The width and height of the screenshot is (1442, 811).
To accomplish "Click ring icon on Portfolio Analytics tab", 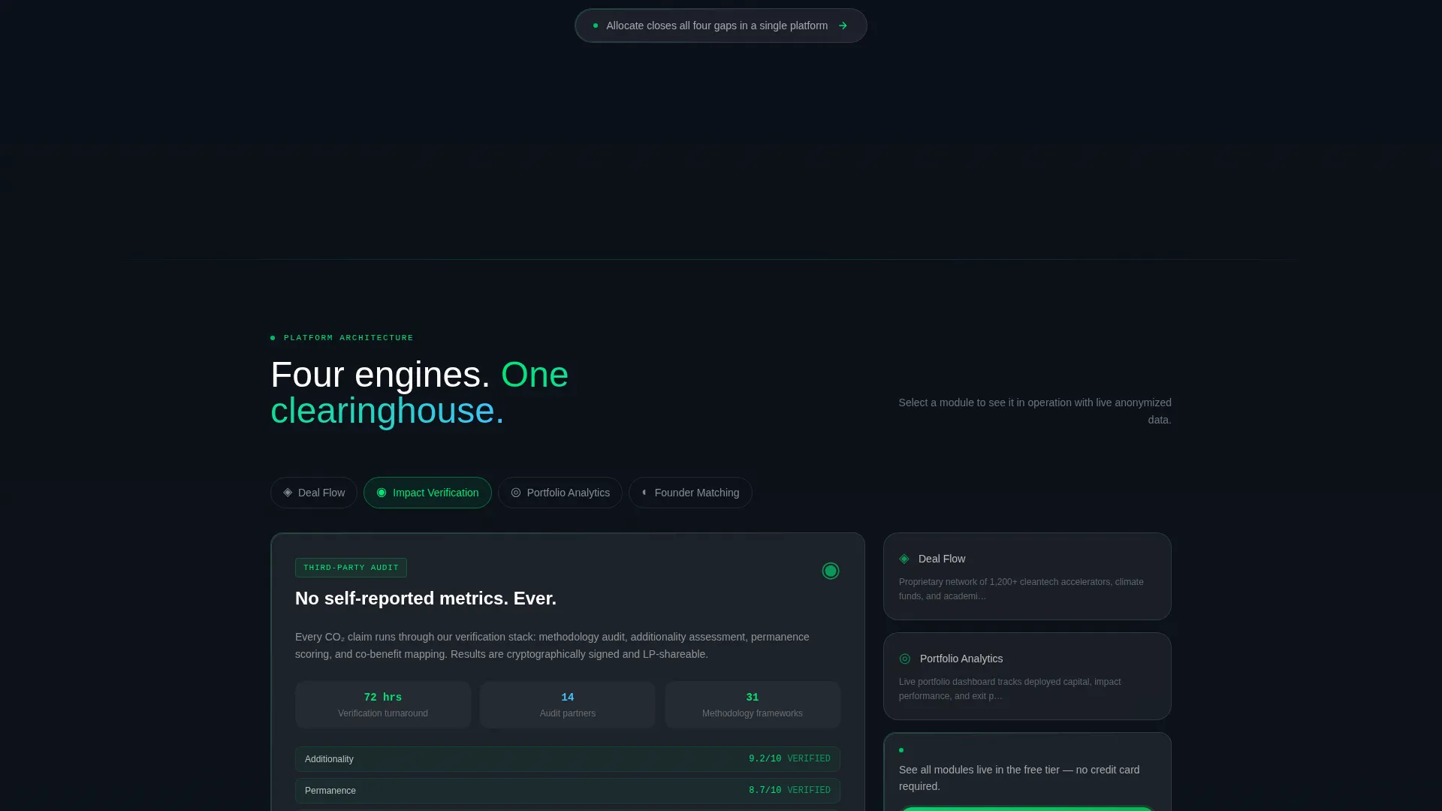I will (516, 493).
